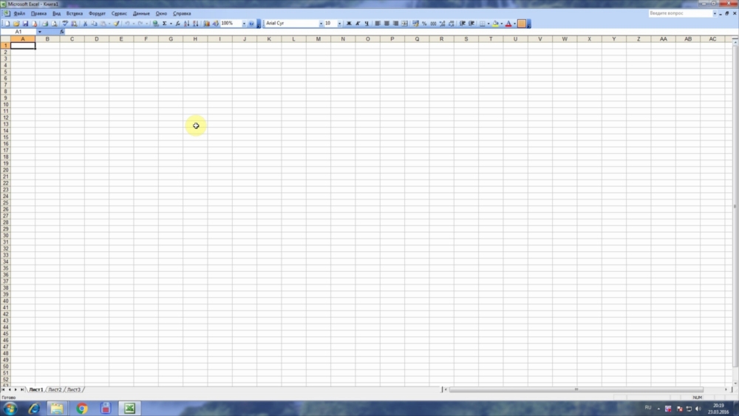The width and height of the screenshot is (739, 416).
Task: Apply the yellow fill color bucket
Action: [x=495, y=24]
